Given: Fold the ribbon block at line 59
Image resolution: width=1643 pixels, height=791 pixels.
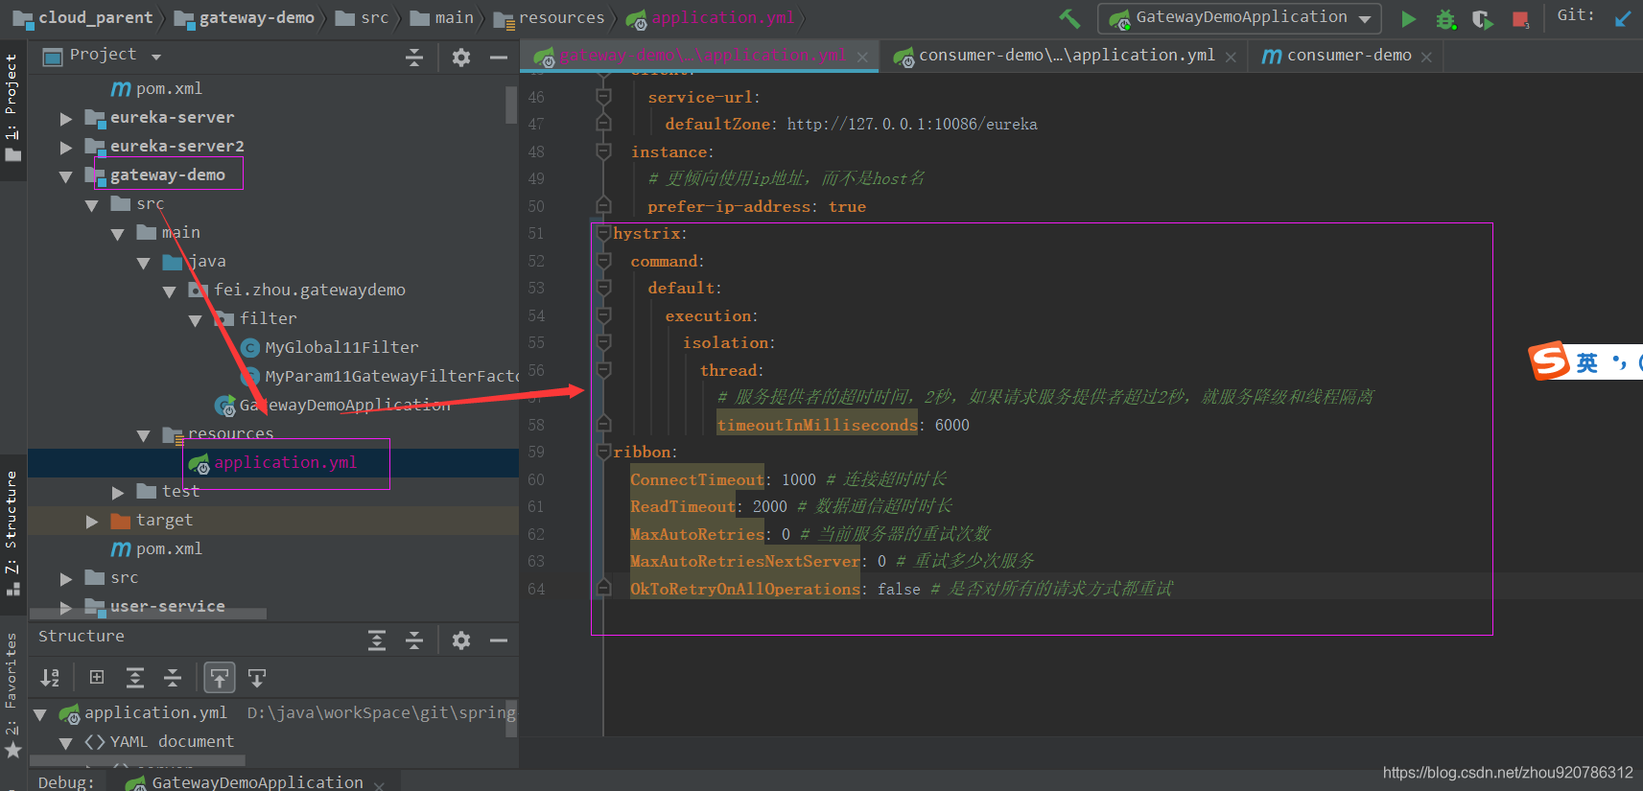Looking at the screenshot, I should point(603,452).
